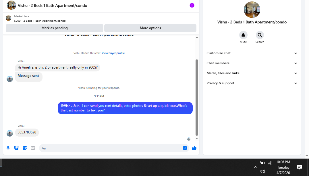The width and height of the screenshot is (309, 176).
Task: Send a thumbs-up like
Action: tap(194, 148)
